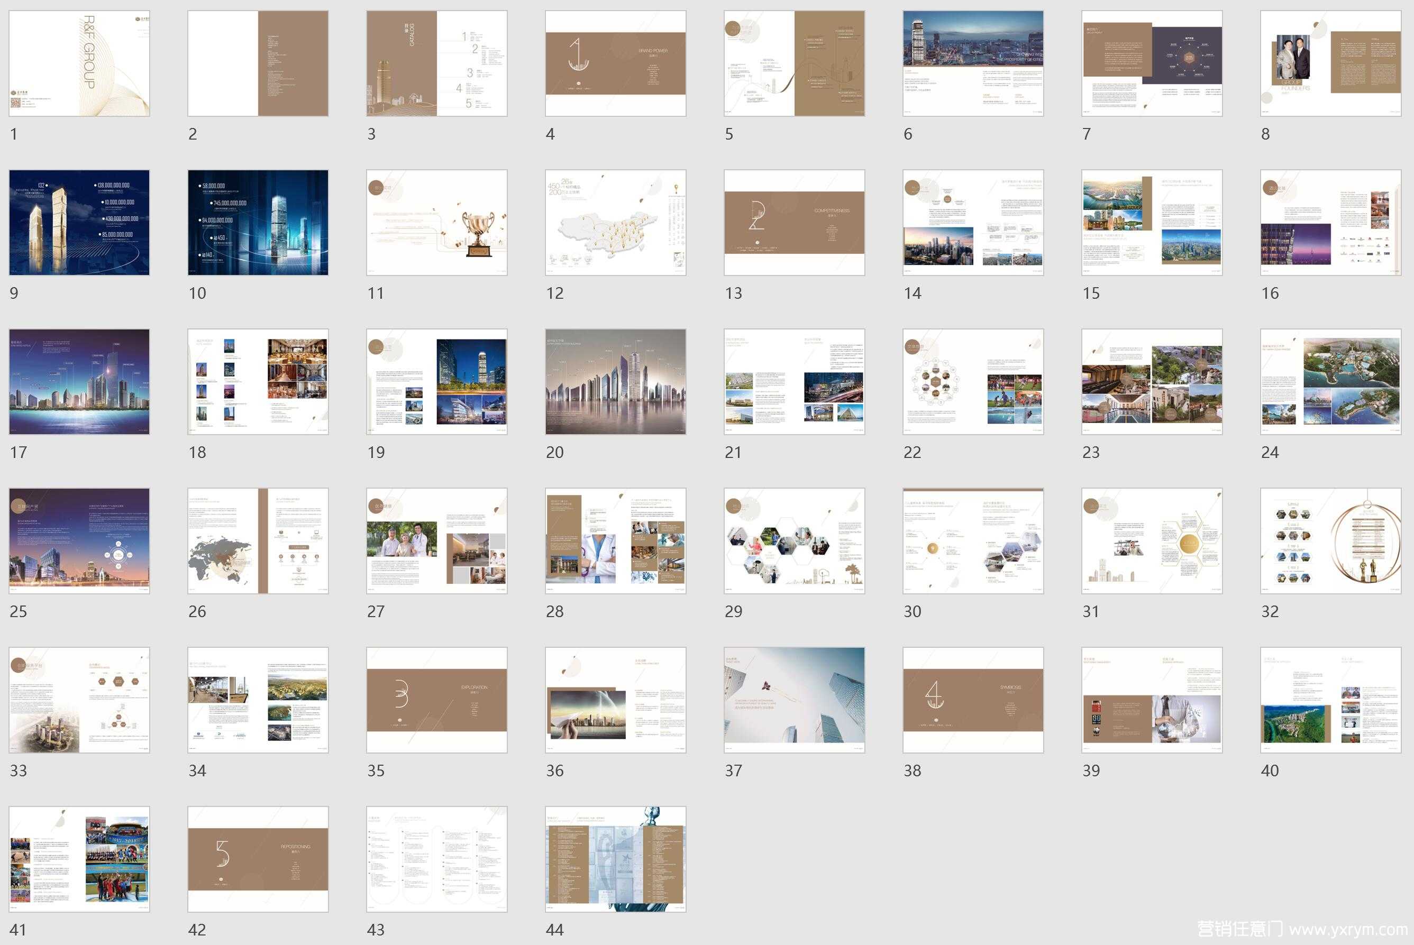The image size is (1414, 945).
Task: Select slide 17 night skyline landmarks thumbnail
Action: pyautogui.click(x=79, y=381)
